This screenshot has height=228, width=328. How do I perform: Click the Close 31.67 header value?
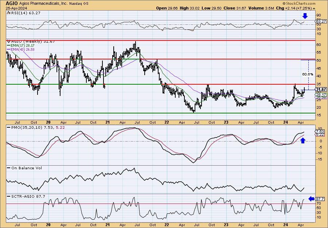pyautogui.click(x=235, y=8)
